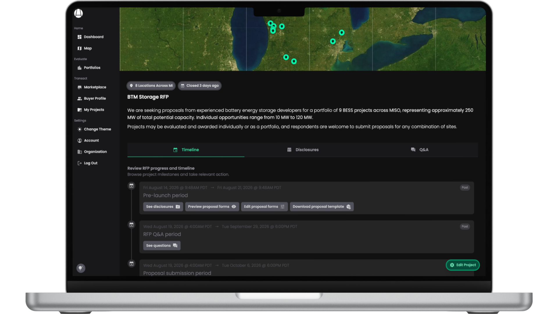
Task: Switch to the Timeline tab
Action: 186,150
